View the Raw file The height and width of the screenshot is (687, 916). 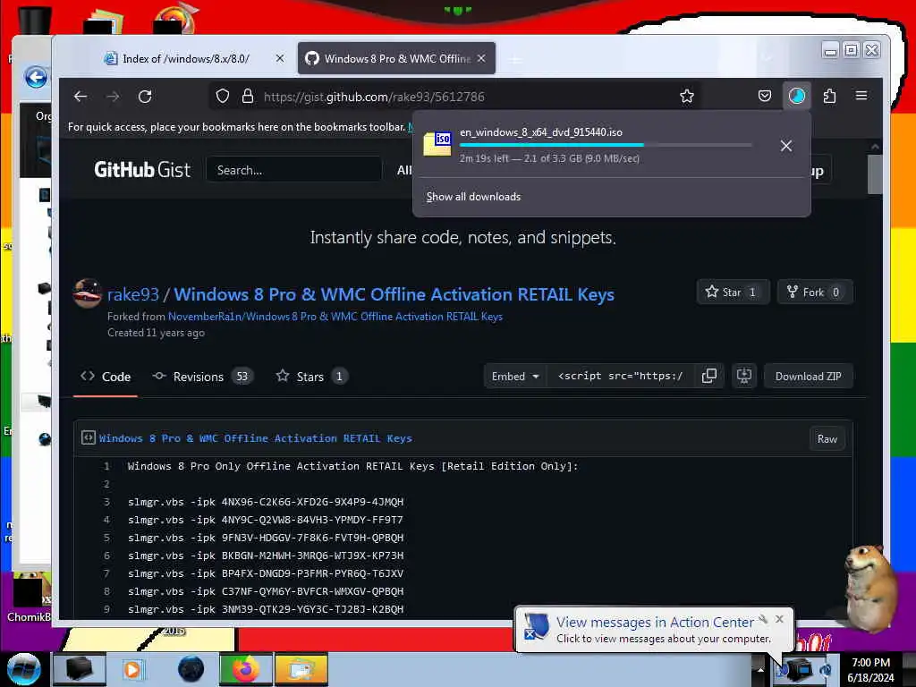(x=827, y=438)
